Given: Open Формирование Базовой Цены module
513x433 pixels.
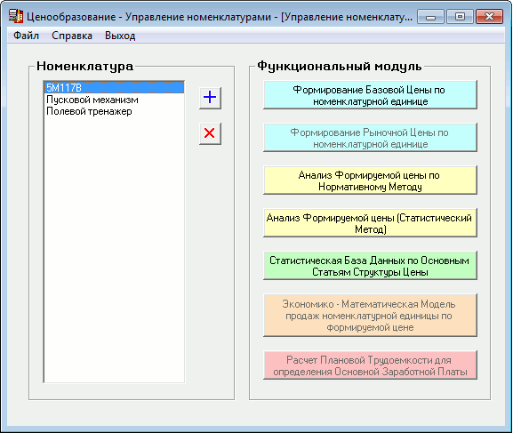Looking at the screenshot, I should pyautogui.click(x=370, y=95).
